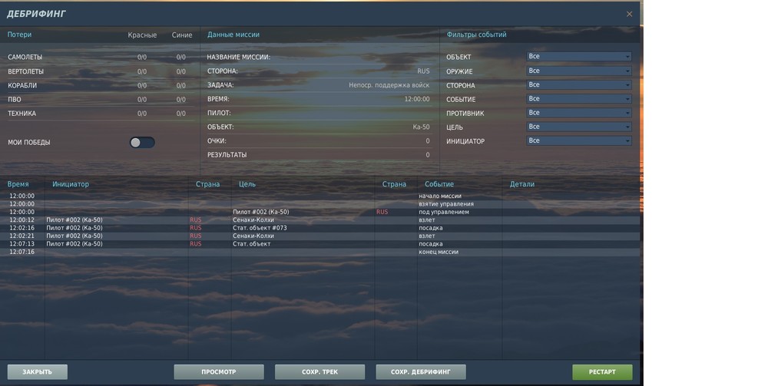
Task: Open the СОБЫТИЕ filter dropdown
Action: (x=579, y=99)
